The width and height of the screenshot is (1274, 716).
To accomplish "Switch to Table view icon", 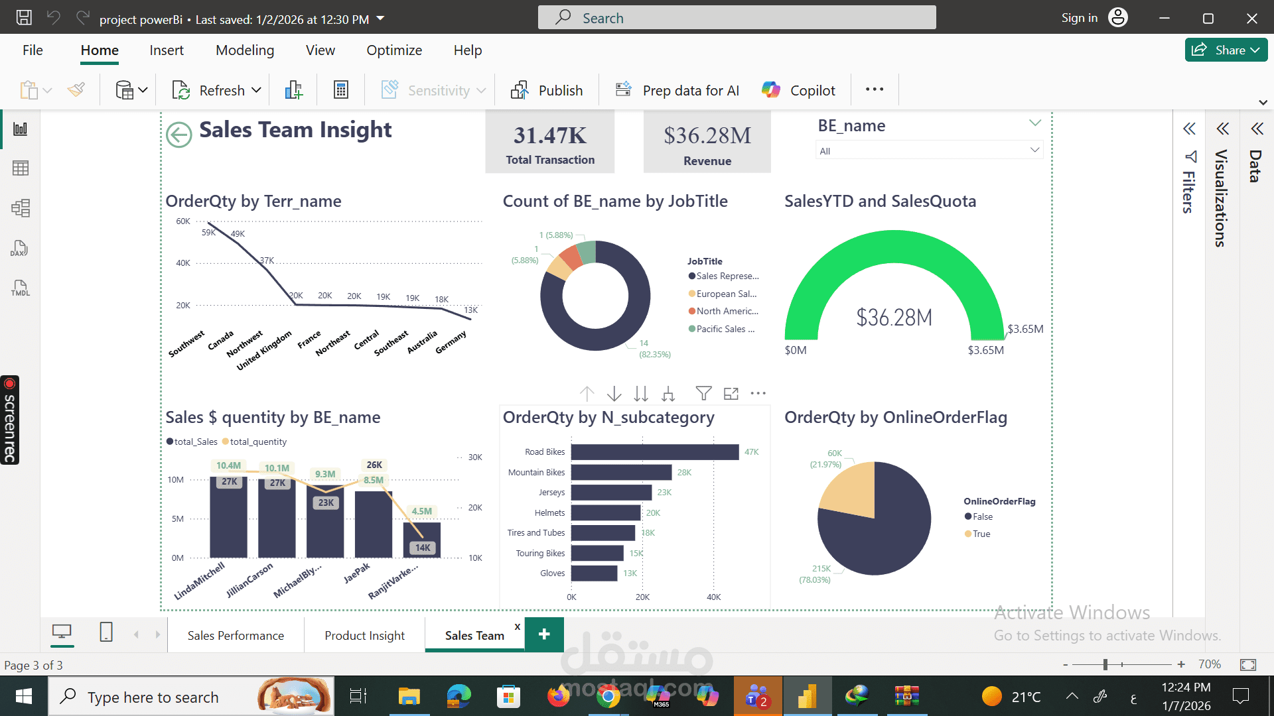I will click(x=21, y=168).
